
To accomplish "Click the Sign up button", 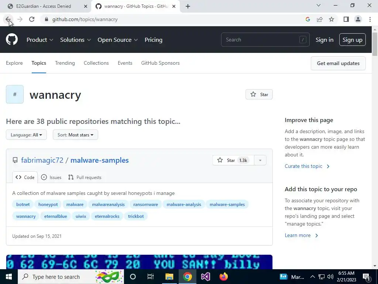I will [x=352, y=40].
